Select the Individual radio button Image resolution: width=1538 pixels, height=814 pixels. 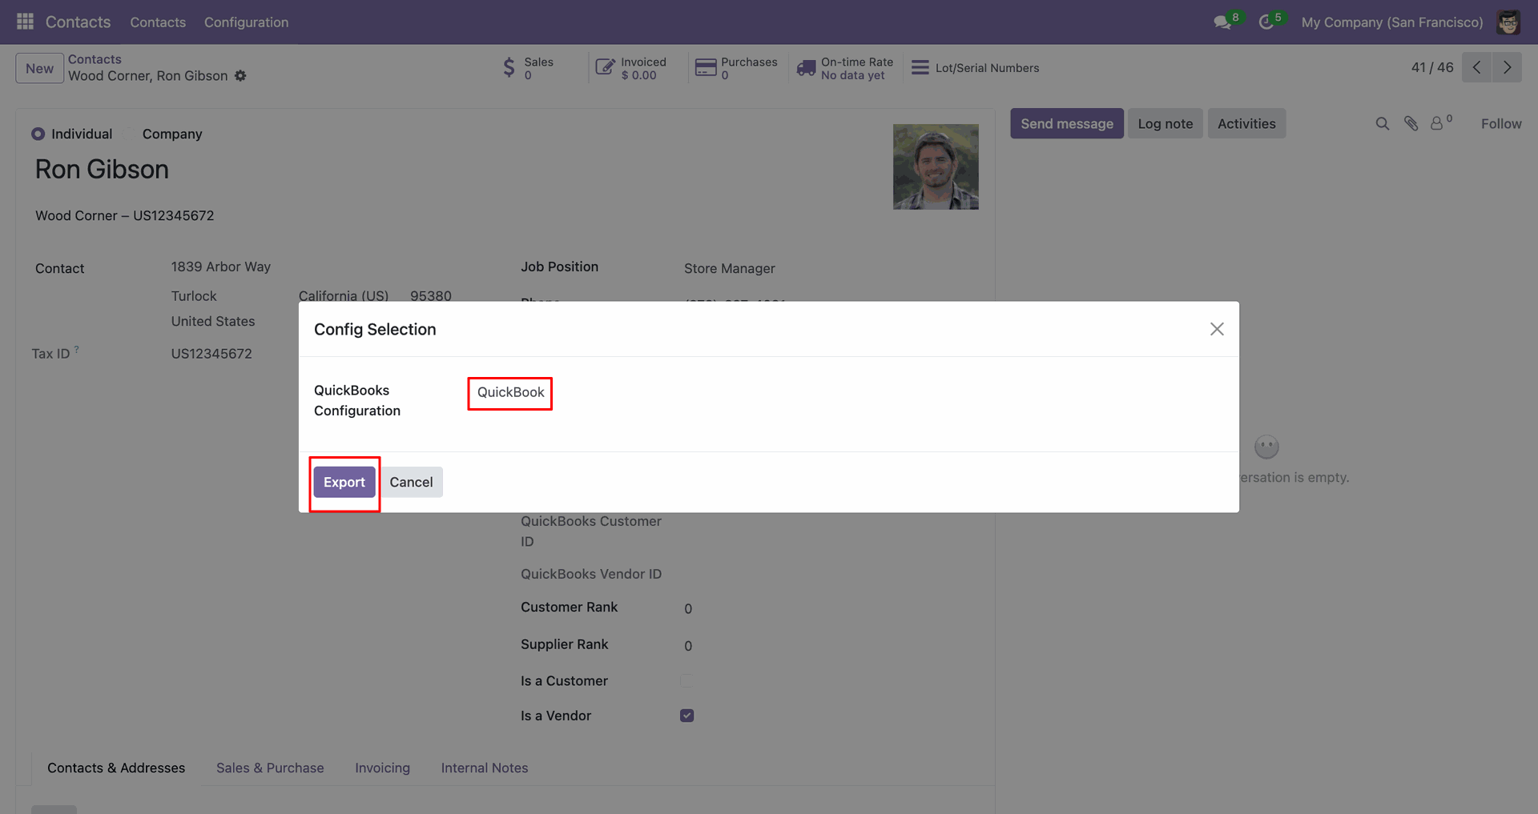click(x=38, y=134)
